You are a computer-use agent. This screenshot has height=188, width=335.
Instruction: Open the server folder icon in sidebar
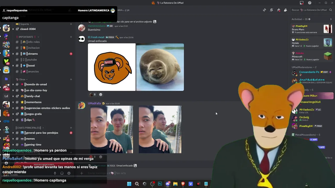coord(6,79)
